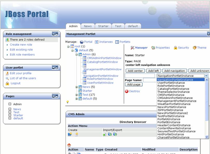This screenshot has width=210, height=154.
Task: Click the users list magnifier icon
Action: click(x=7, y=78)
